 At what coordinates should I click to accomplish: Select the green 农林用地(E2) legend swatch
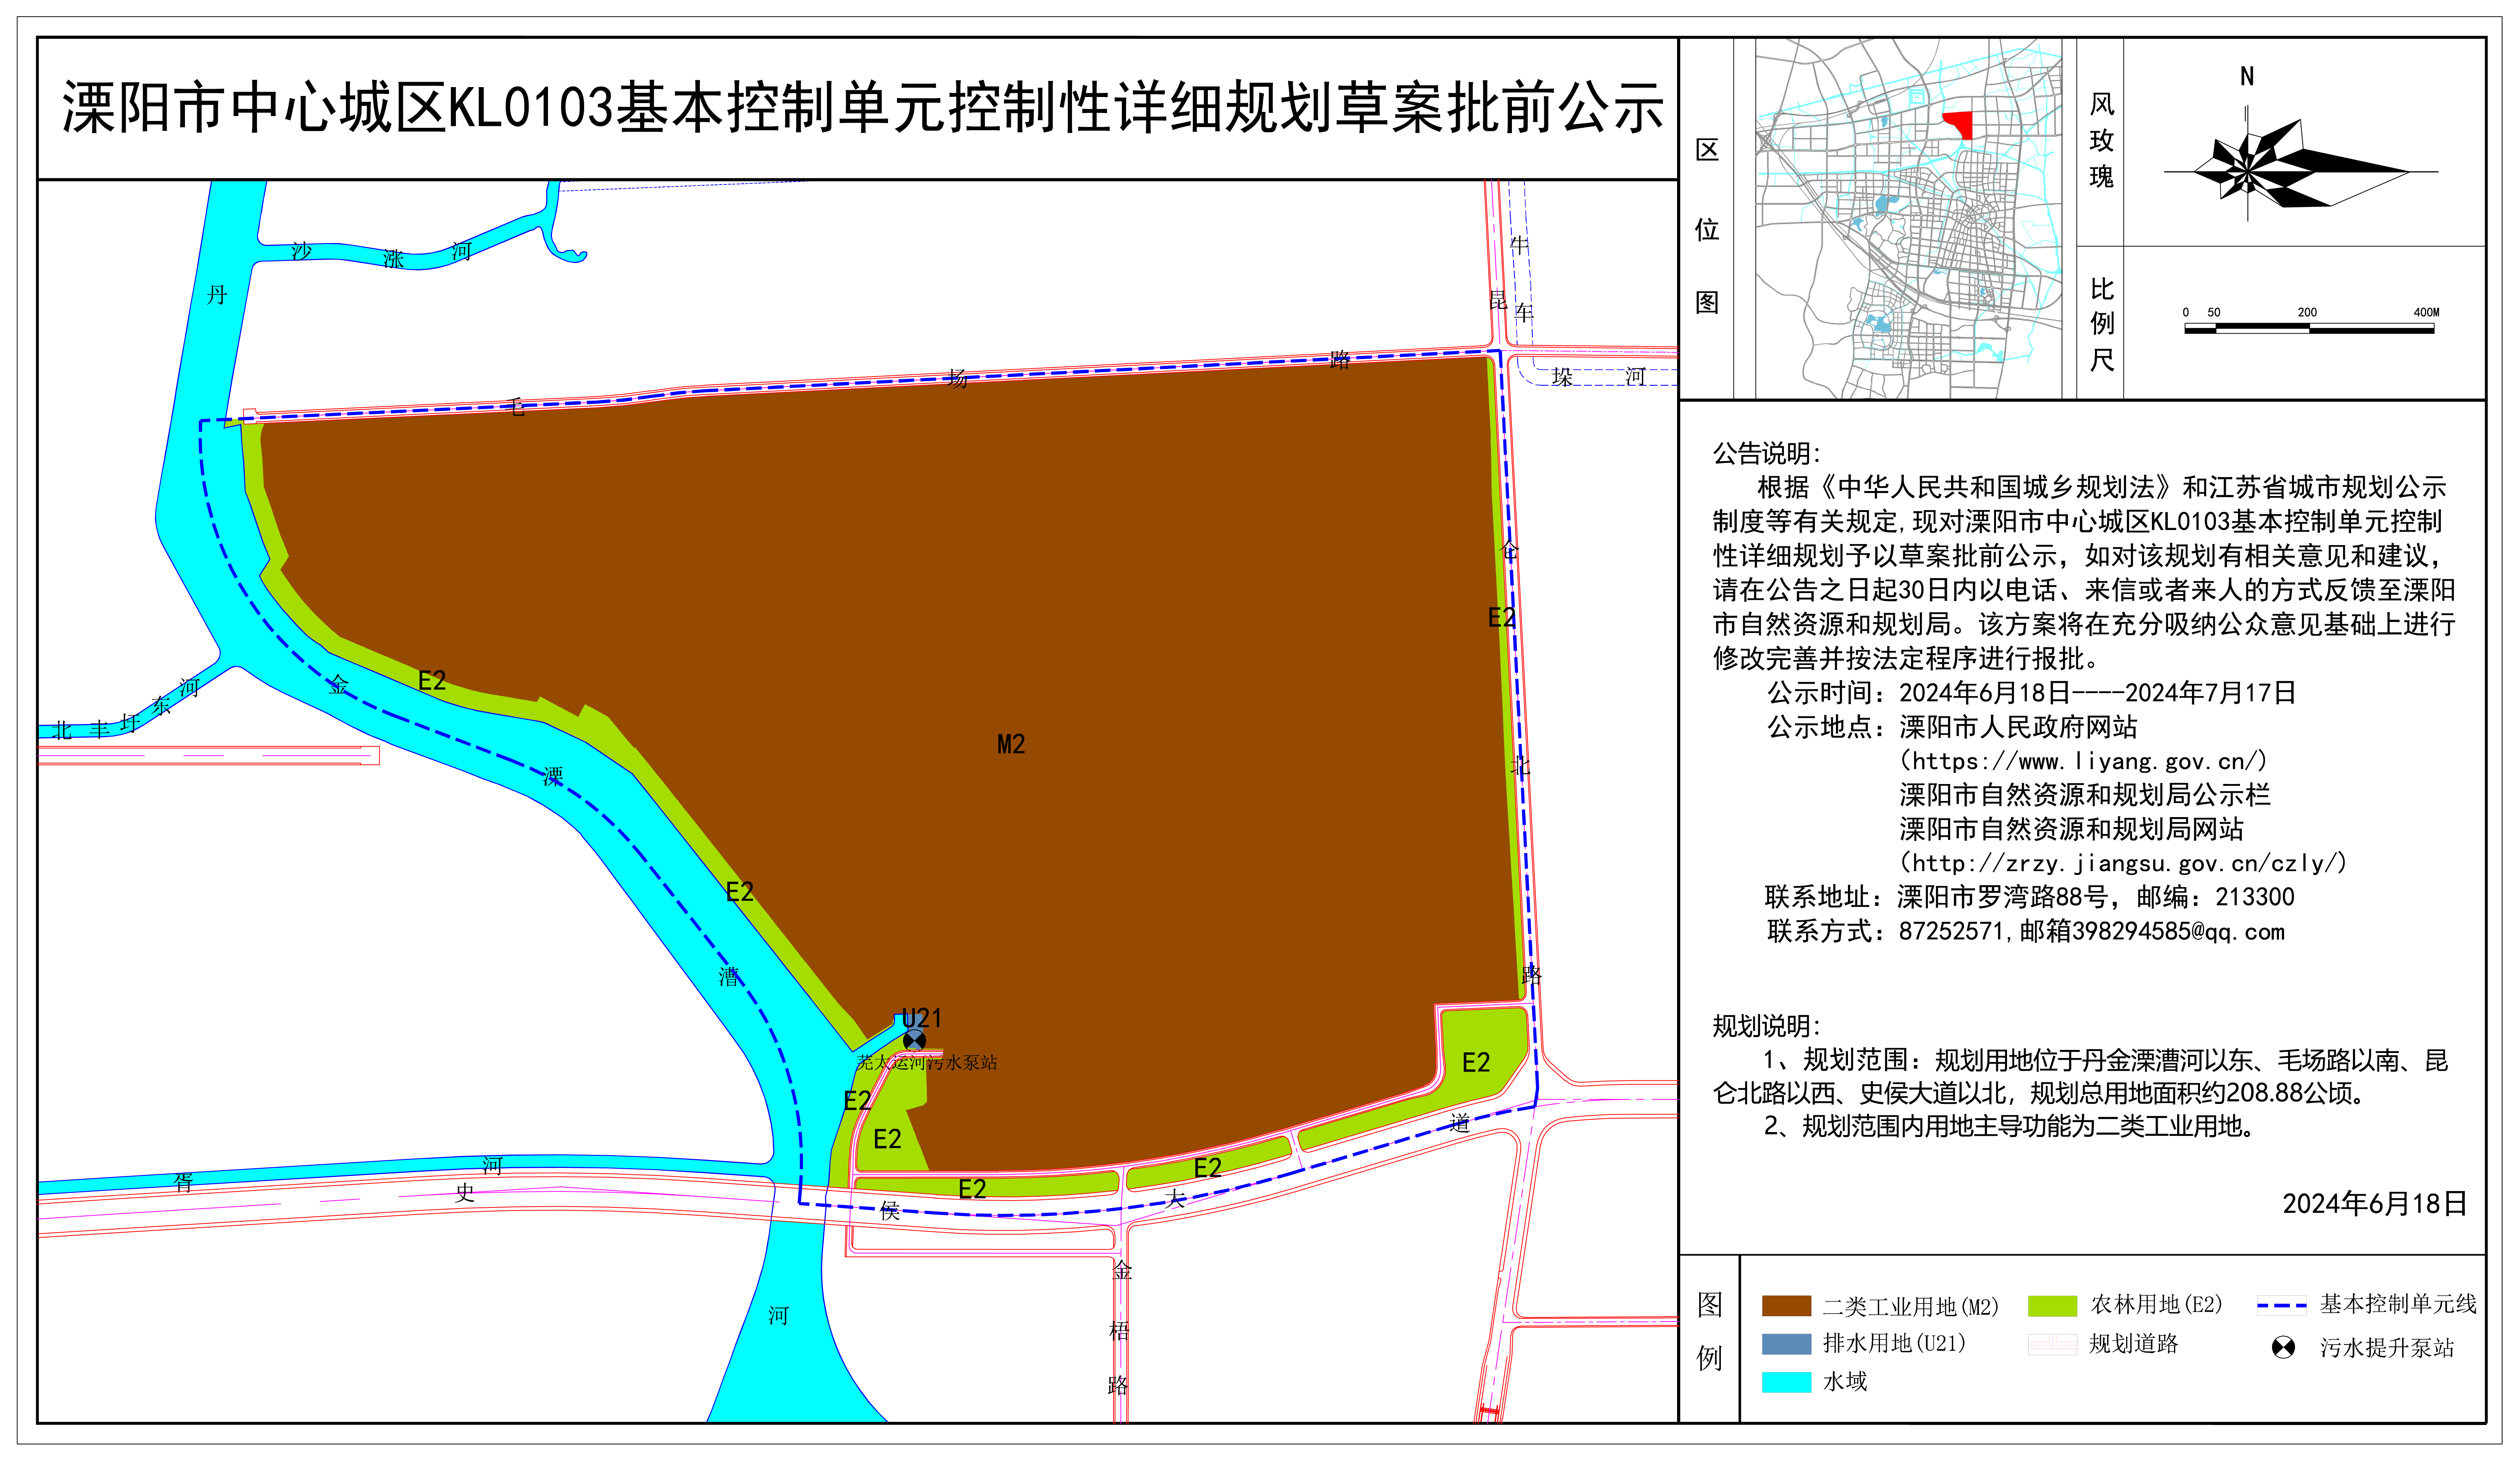click(2052, 1305)
